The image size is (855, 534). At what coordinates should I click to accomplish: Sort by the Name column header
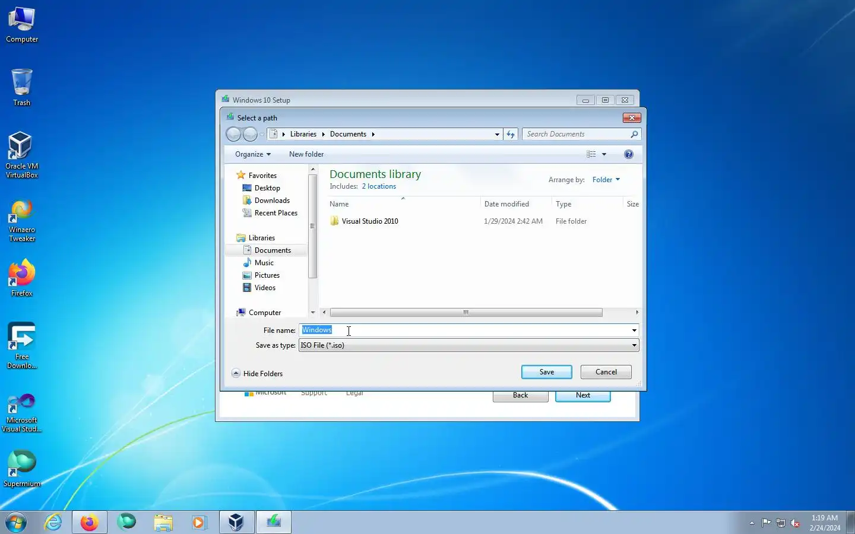point(404,204)
